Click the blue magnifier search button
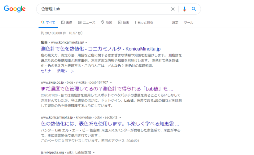 click(194, 9)
